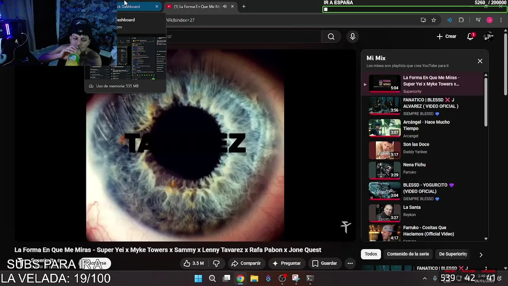Click the YouTube search magnifier button
The image size is (508, 286).
click(331, 37)
